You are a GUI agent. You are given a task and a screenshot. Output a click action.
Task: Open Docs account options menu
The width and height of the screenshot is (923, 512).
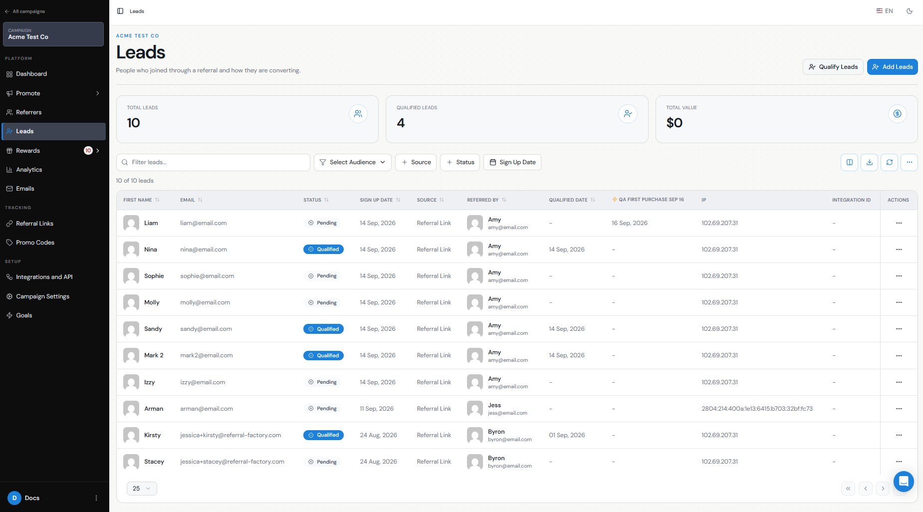click(x=96, y=498)
